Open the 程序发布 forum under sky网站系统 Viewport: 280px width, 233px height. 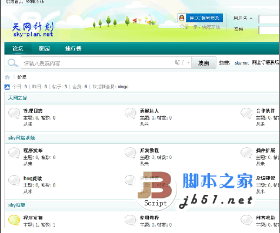(x=33, y=150)
